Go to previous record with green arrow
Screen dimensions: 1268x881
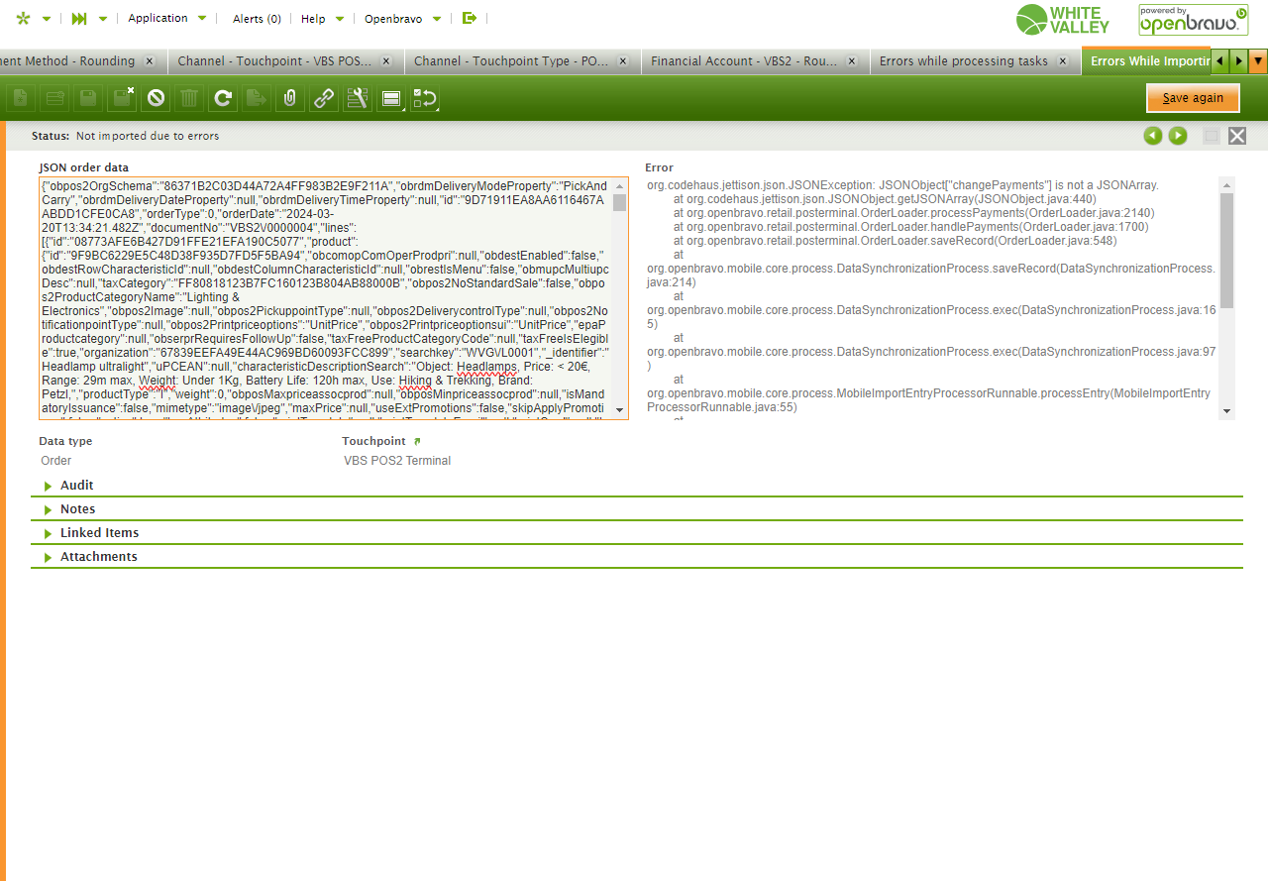[1153, 136]
